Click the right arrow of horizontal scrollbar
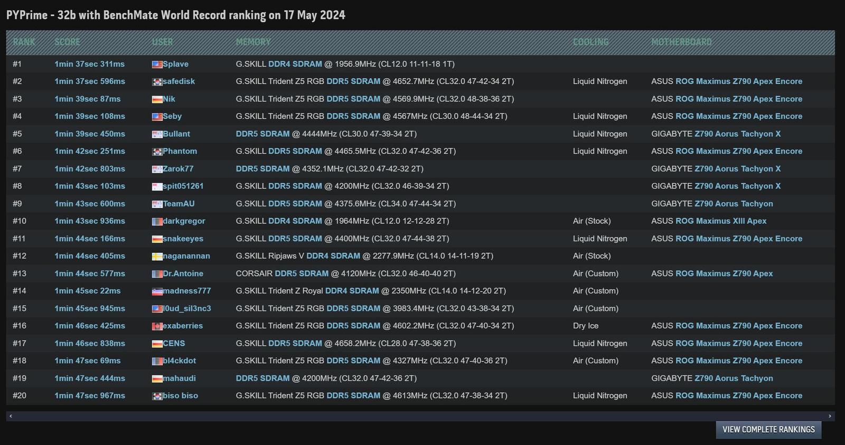Image resolution: width=845 pixels, height=445 pixels. (x=830, y=416)
